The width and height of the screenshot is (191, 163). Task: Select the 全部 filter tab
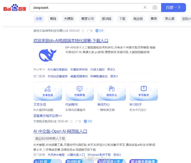[x=39, y=19]
